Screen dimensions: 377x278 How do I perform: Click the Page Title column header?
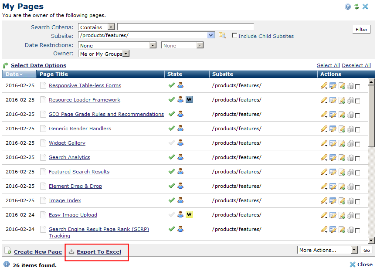(x=100, y=74)
